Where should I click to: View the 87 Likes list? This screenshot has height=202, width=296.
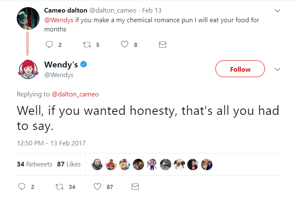pos(69,164)
